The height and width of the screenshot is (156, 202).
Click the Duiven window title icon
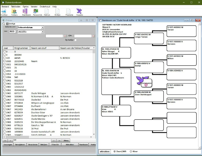pyautogui.click(x=4, y=20)
